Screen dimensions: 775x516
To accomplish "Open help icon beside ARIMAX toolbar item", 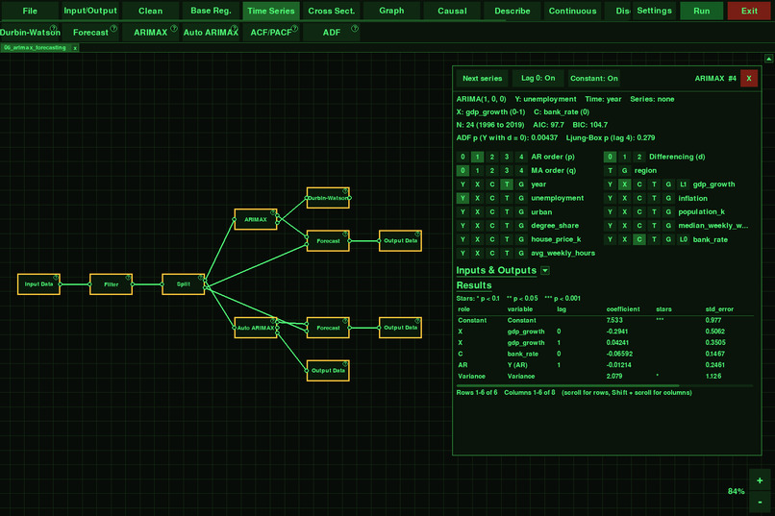I will (x=174, y=28).
